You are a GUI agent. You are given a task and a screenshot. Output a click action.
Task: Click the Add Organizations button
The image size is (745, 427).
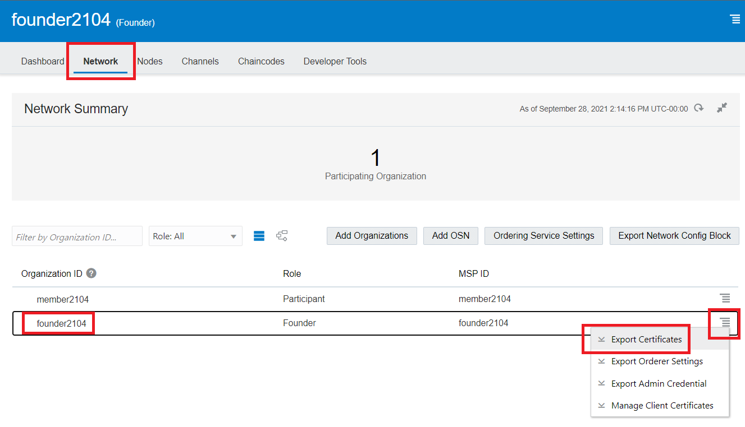pyautogui.click(x=372, y=236)
